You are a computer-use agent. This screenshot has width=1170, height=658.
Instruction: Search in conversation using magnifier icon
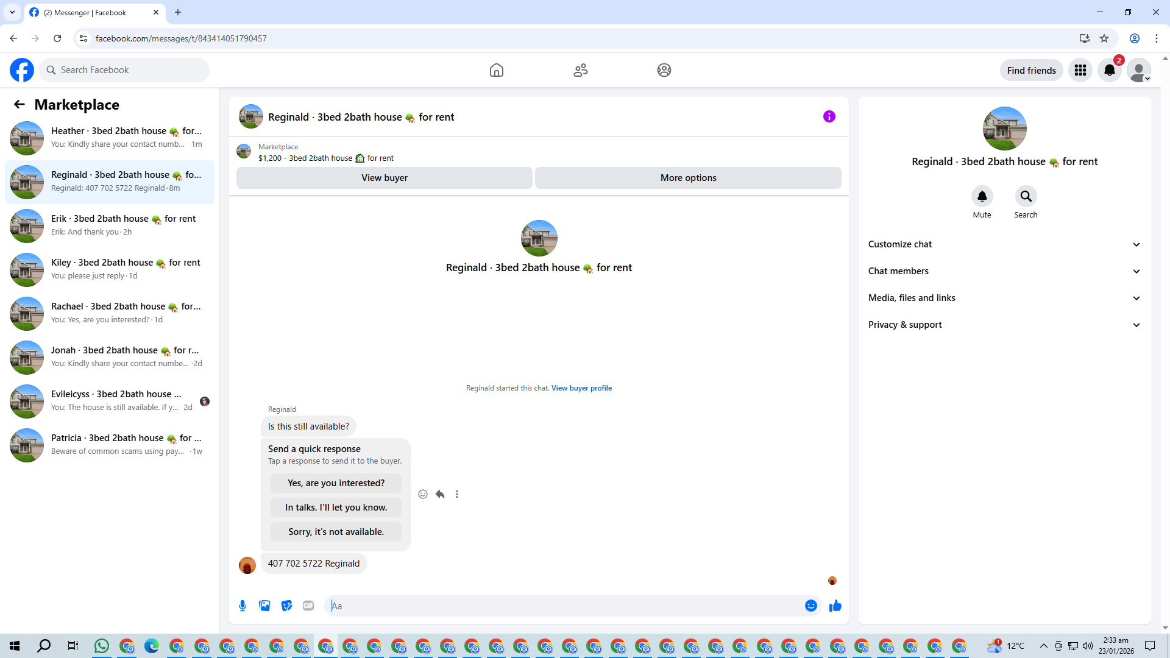pyautogui.click(x=1026, y=196)
